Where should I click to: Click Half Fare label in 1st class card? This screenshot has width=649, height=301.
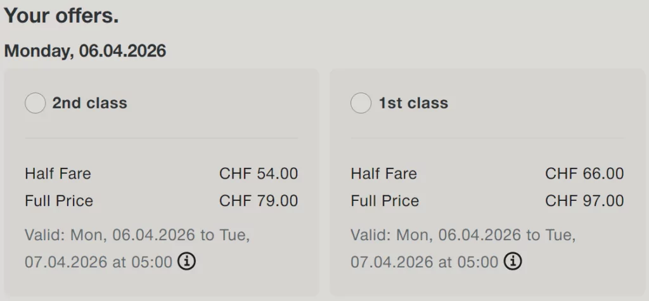tap(383, 174)
